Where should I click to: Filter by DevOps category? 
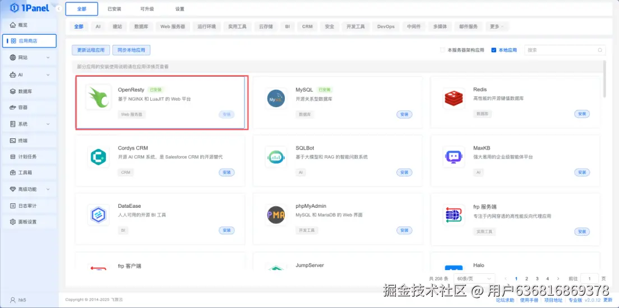tap(386, 26)
